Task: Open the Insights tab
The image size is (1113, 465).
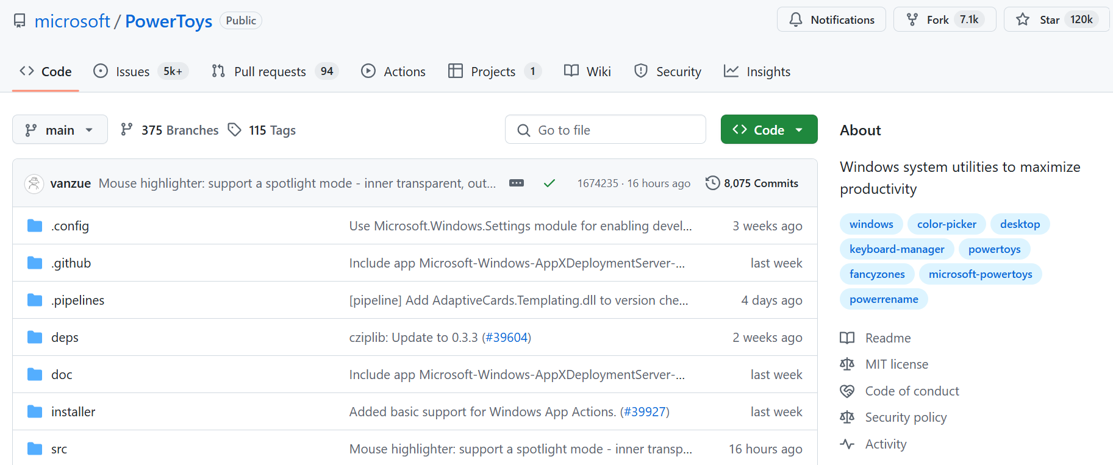Action: pyautogui.click(x=757, y=71)
